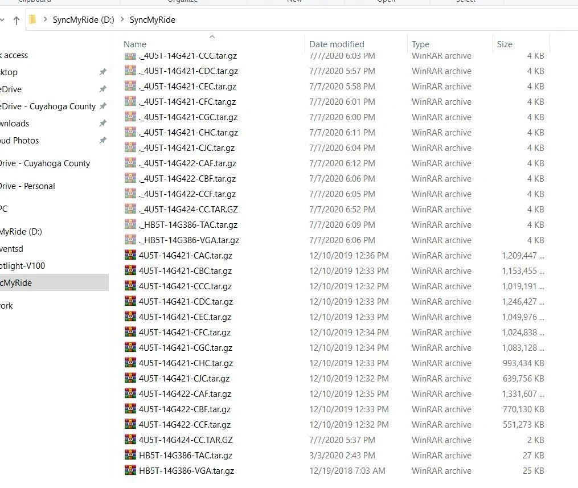The height and width of the screenshot is (488, 578).
Task: Click the pin icon next to Downloads
Action: click(x=103, y=123)
